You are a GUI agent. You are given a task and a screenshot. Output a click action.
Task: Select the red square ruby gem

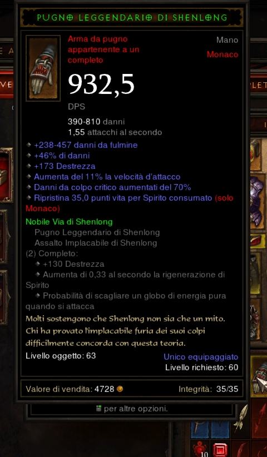[220, 450]
